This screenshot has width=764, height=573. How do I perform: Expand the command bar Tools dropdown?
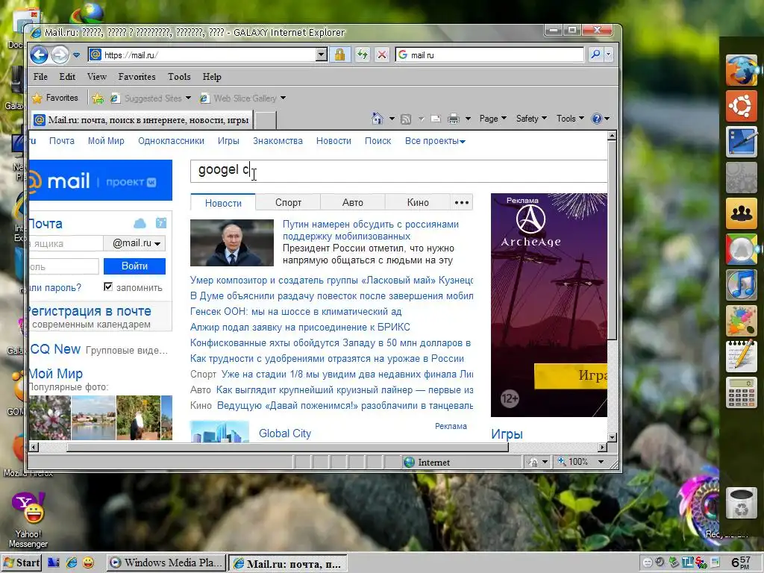coord(570,119)
